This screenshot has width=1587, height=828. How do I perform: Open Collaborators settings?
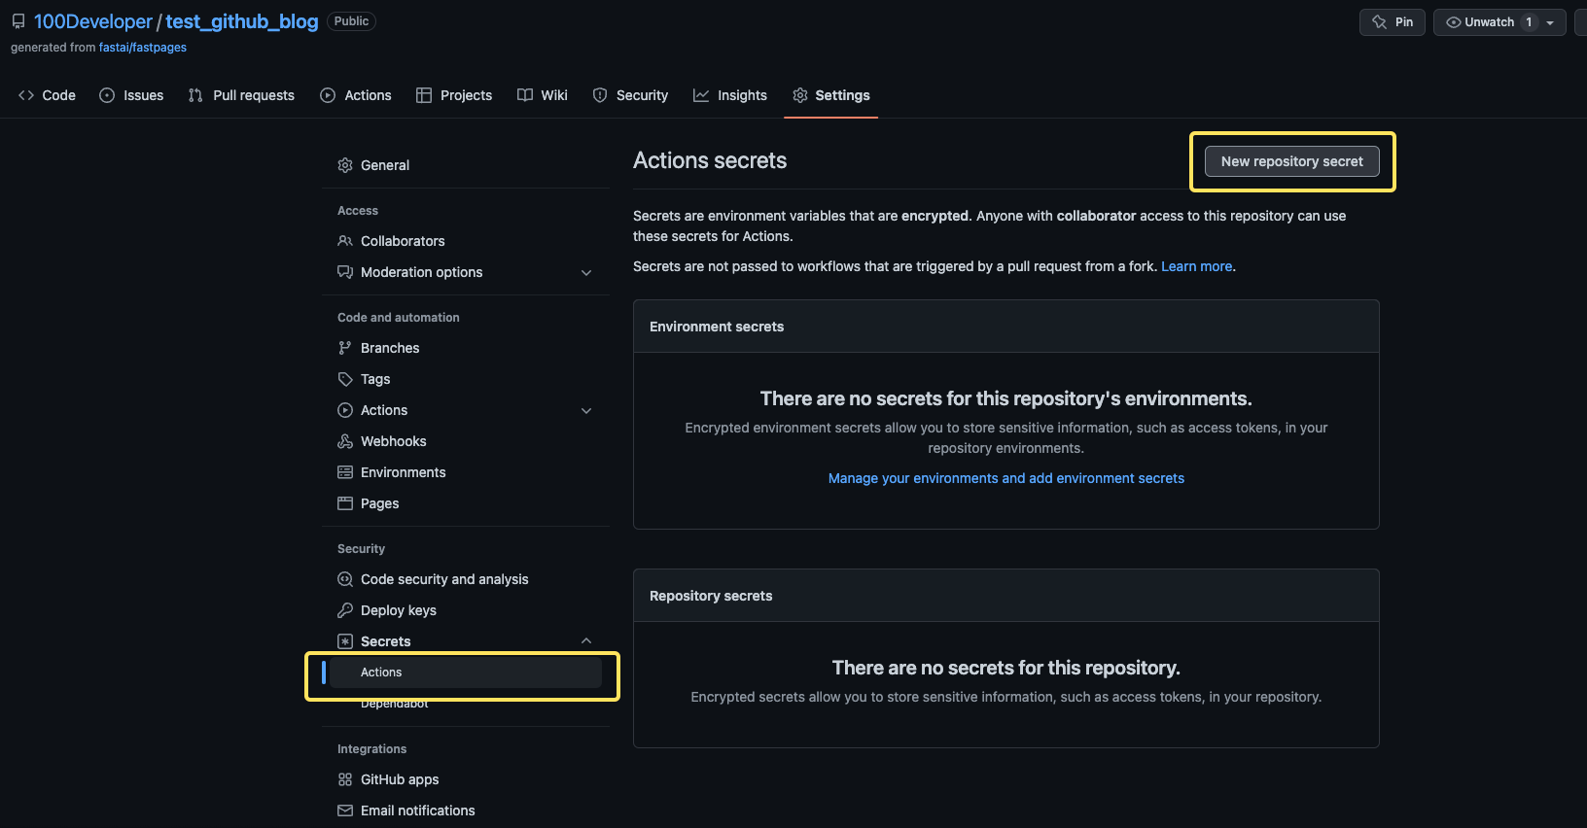pyautogui.click(x=466, y=241)
